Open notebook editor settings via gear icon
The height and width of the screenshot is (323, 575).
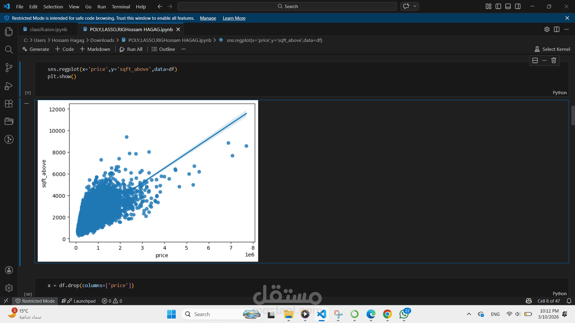pyautogui.click(x=547, y=29)
